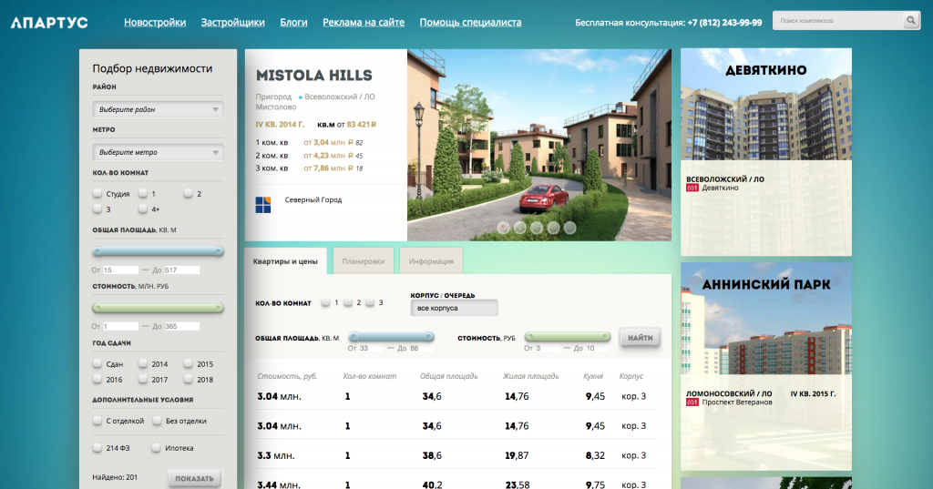
Task: Click the MISTOLA HILLS title
Action: click(314, 76)
